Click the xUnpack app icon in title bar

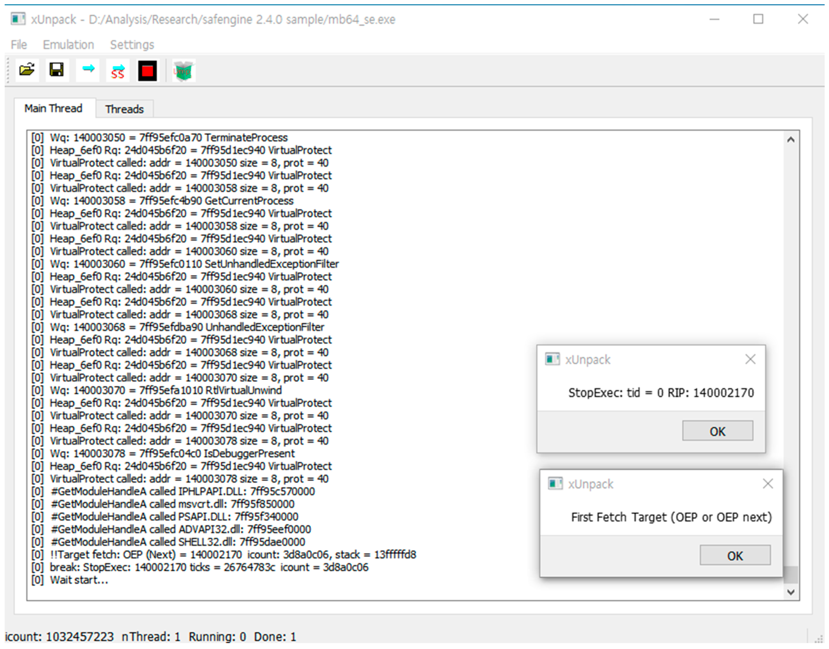(18, 19)
